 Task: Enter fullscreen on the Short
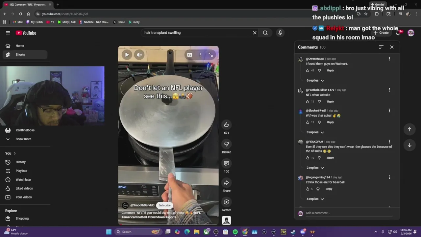(x=210, y=55)
